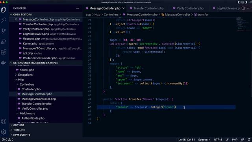Screen dimensions: 252x142
Task: Open VerifyController.php in Open Editors
Action: click(x=46, y=29)
